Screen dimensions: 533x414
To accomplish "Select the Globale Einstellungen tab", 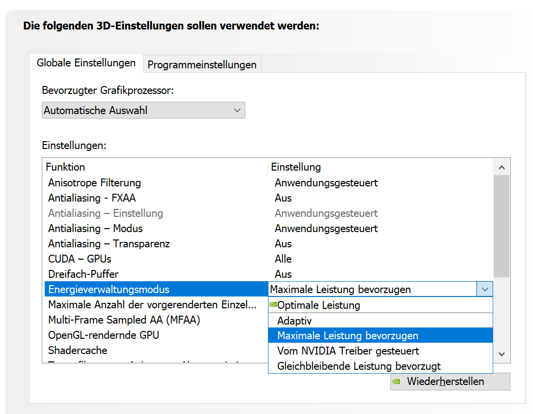I will [x=86, y=63].
